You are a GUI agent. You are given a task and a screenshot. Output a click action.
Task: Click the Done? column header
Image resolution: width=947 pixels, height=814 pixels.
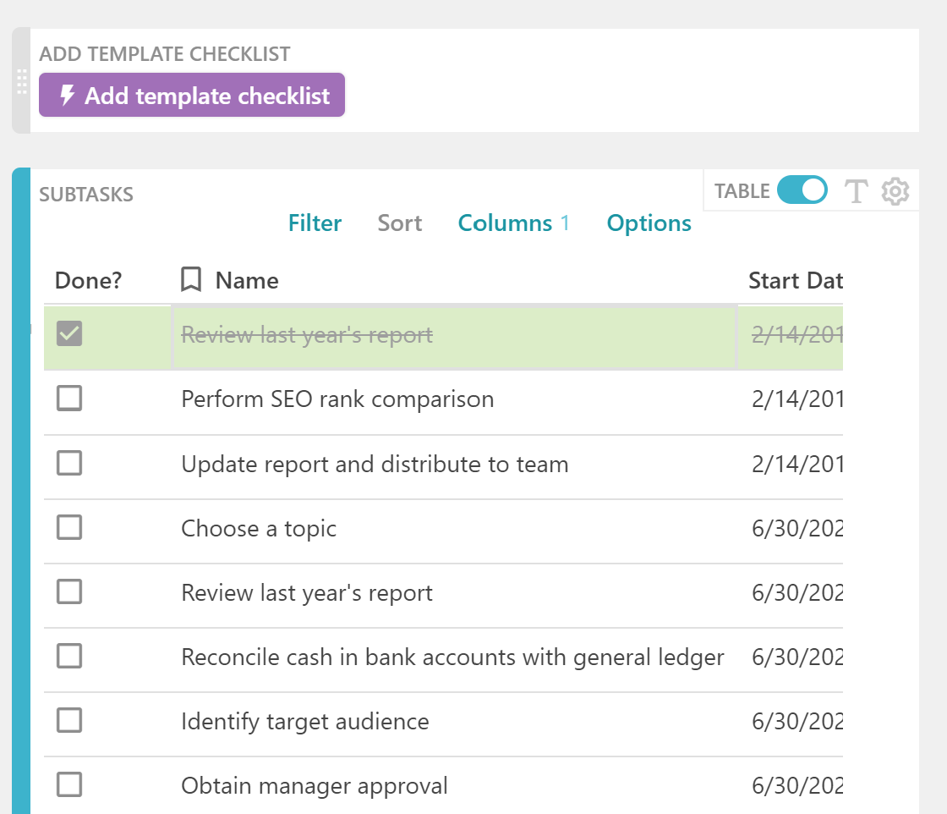click(x=89, y=280)
